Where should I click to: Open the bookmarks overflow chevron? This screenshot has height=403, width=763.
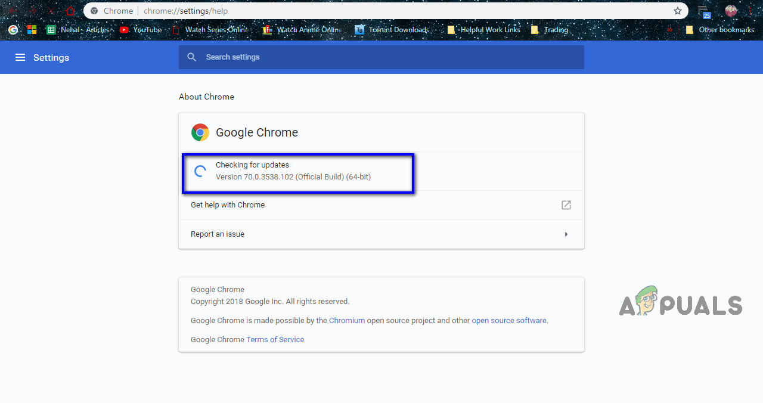pos(669,29)
